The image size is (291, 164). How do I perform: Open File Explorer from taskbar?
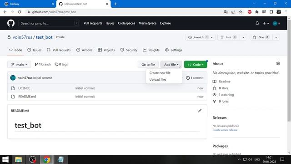[18, 159]
